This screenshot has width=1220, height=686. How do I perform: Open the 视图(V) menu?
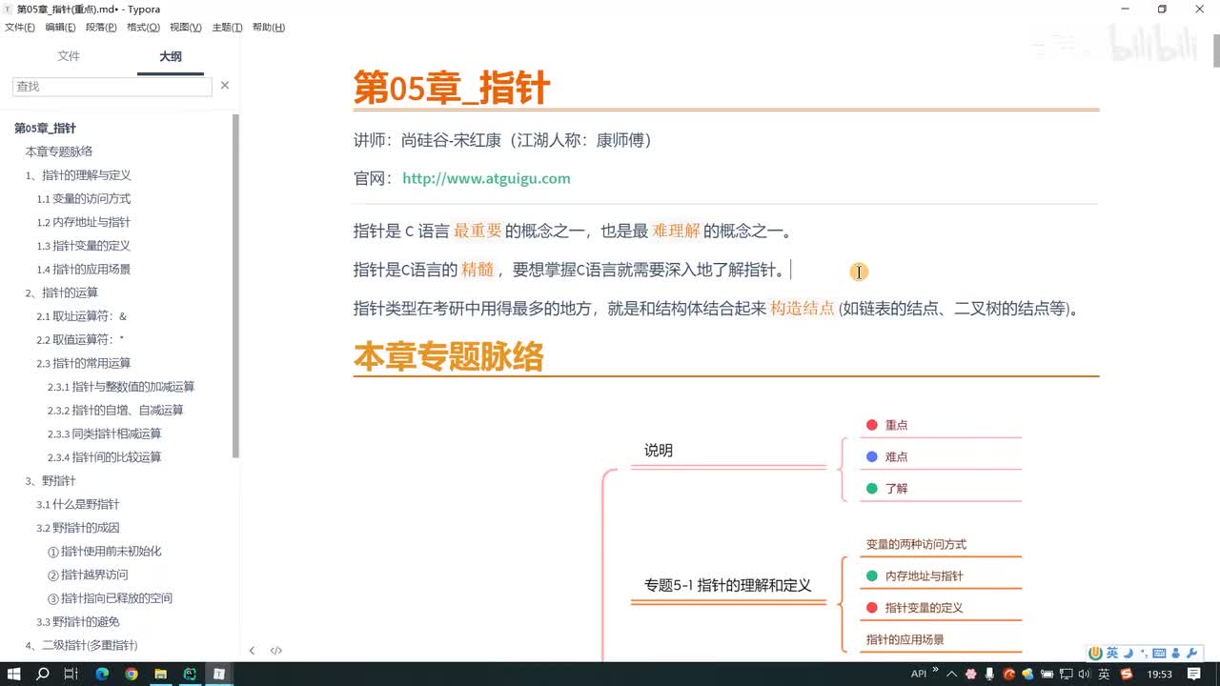tap(185, 28)
